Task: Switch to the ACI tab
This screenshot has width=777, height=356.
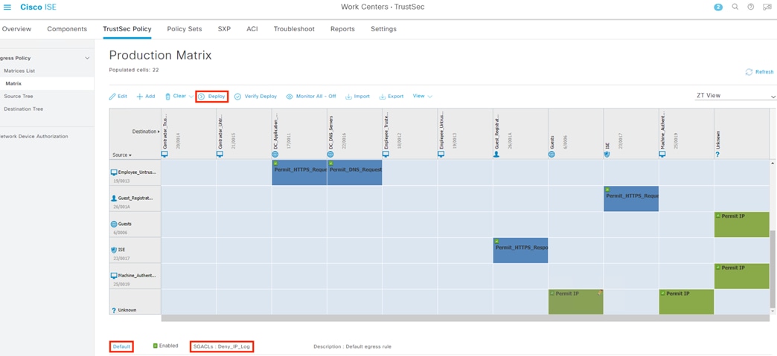Action: 252,29
